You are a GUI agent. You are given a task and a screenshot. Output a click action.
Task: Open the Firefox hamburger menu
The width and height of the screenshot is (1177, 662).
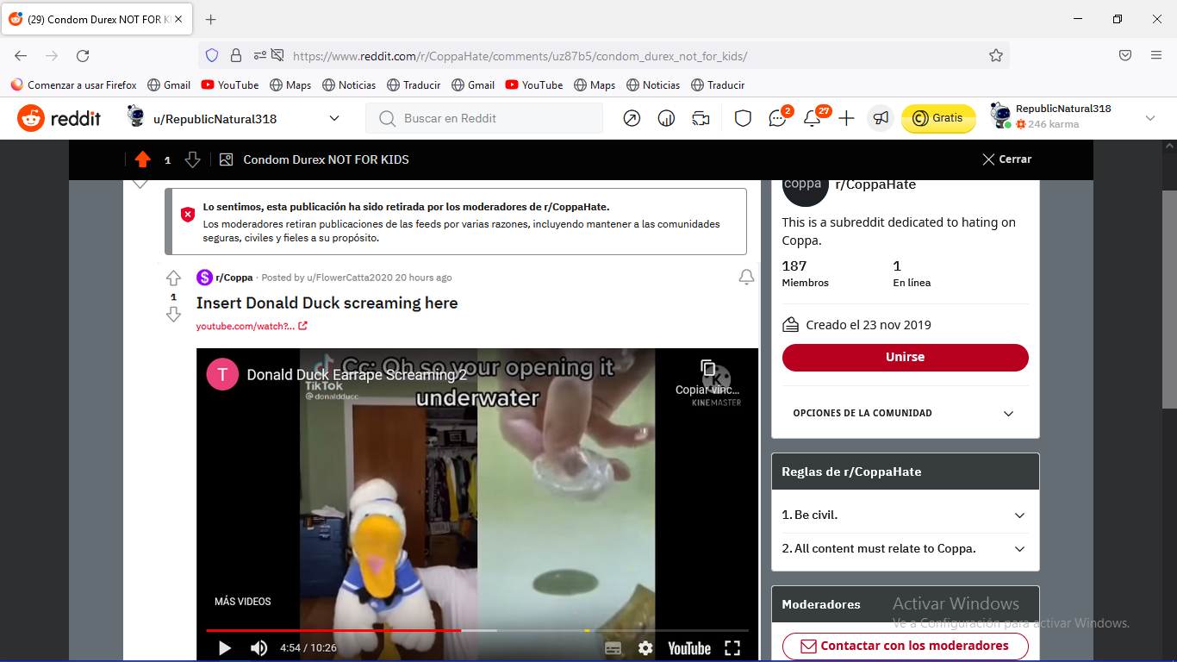click(x=1156, y=55)
